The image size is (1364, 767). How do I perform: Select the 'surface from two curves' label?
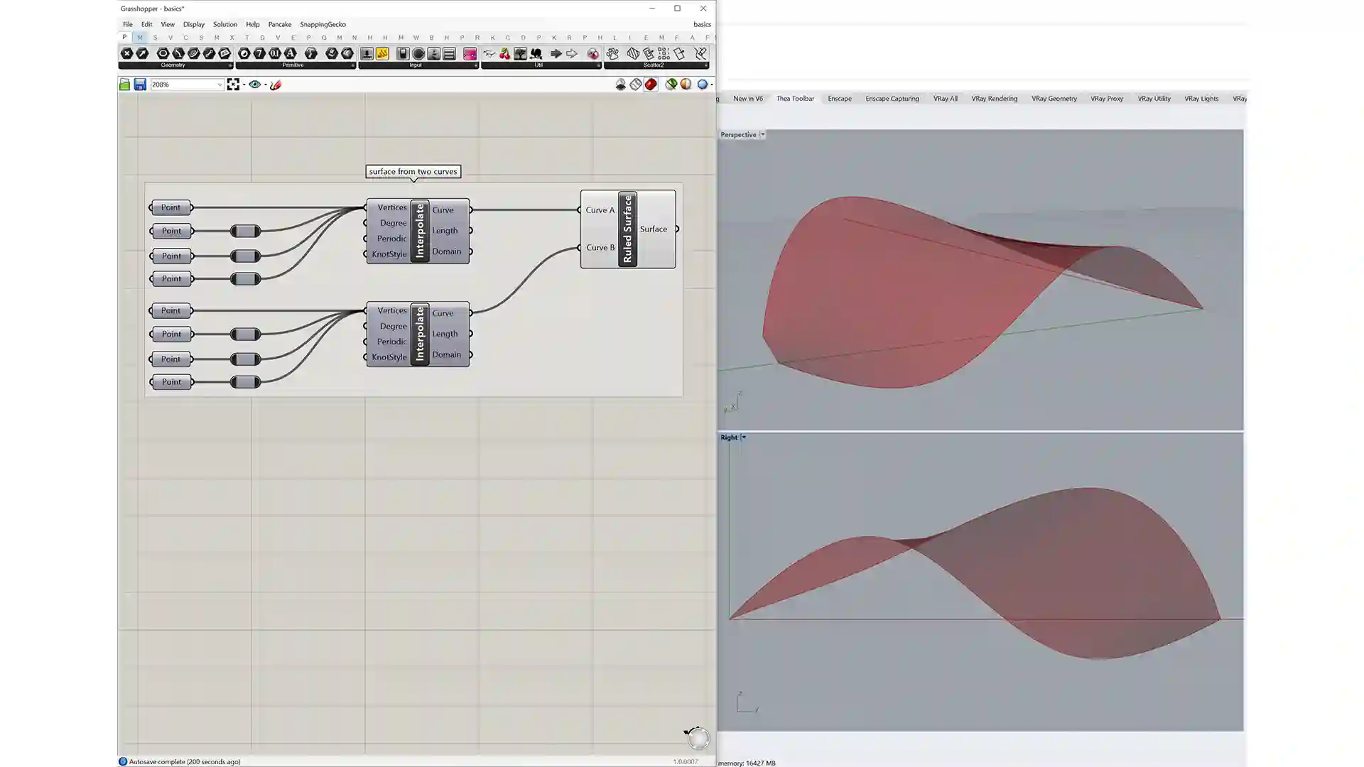[413, 171]
